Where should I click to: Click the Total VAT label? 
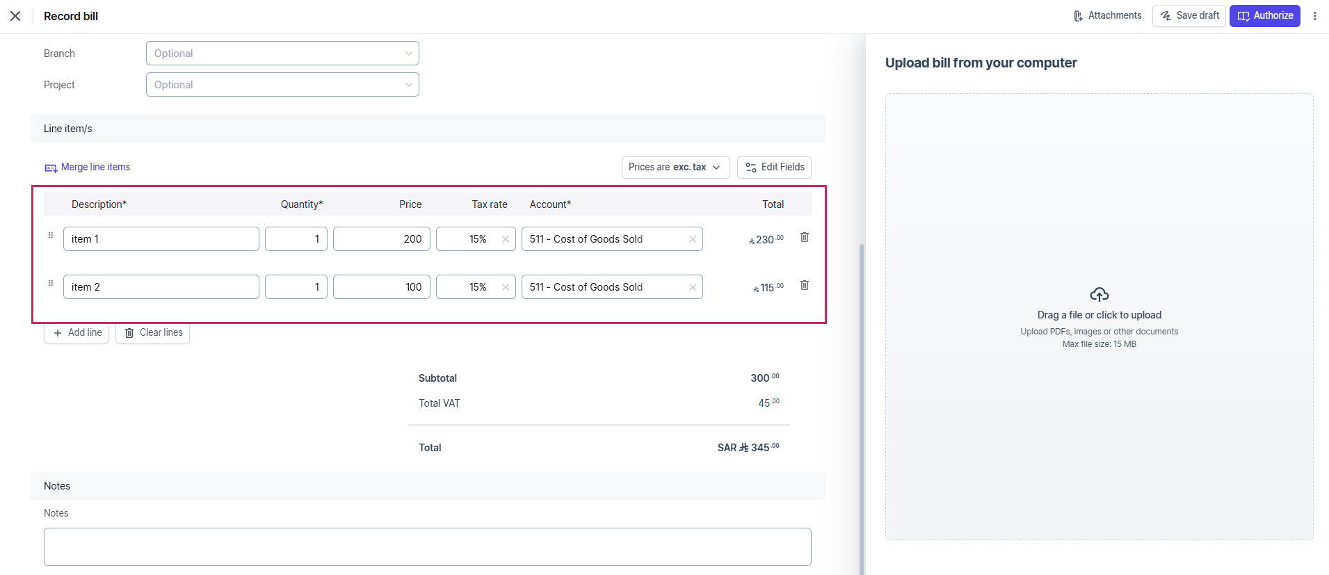point(439,403)
